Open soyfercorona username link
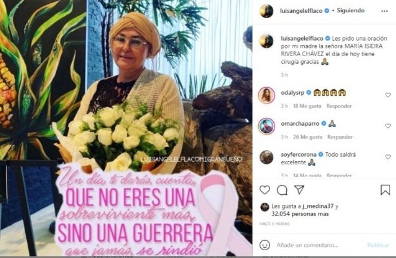Image resolution: width=396 pixels, height=258 pixels. 299,154
